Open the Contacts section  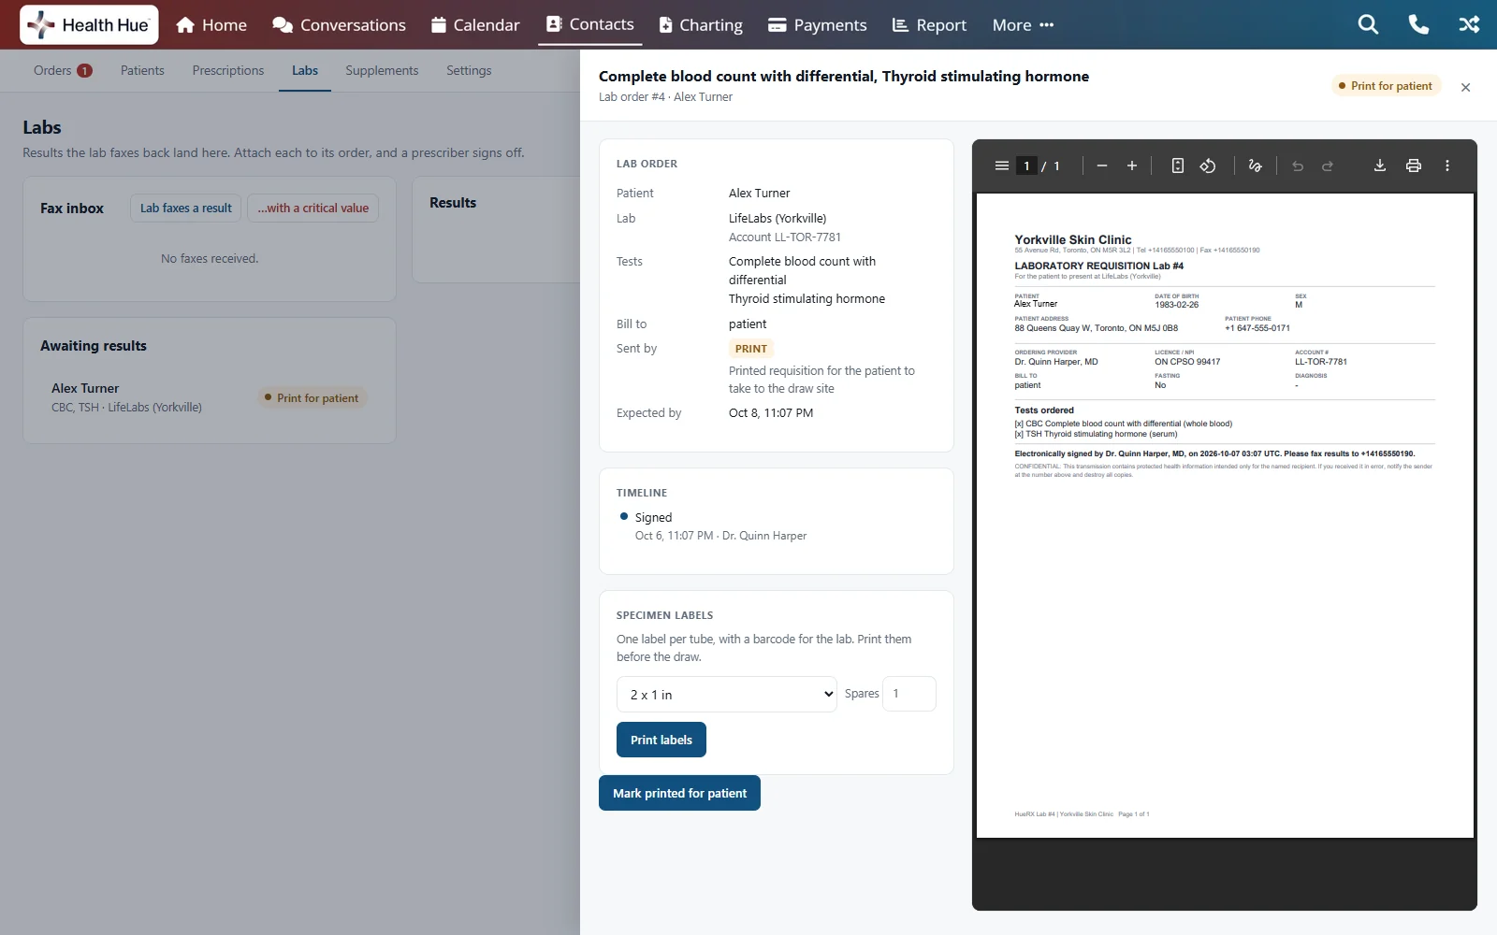590,24
